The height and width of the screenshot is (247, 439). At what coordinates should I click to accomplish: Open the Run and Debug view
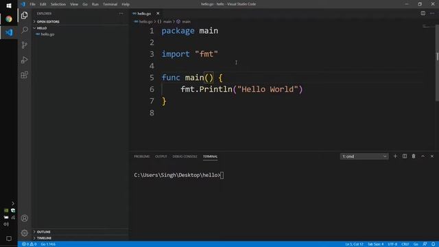tap(25, 60)
